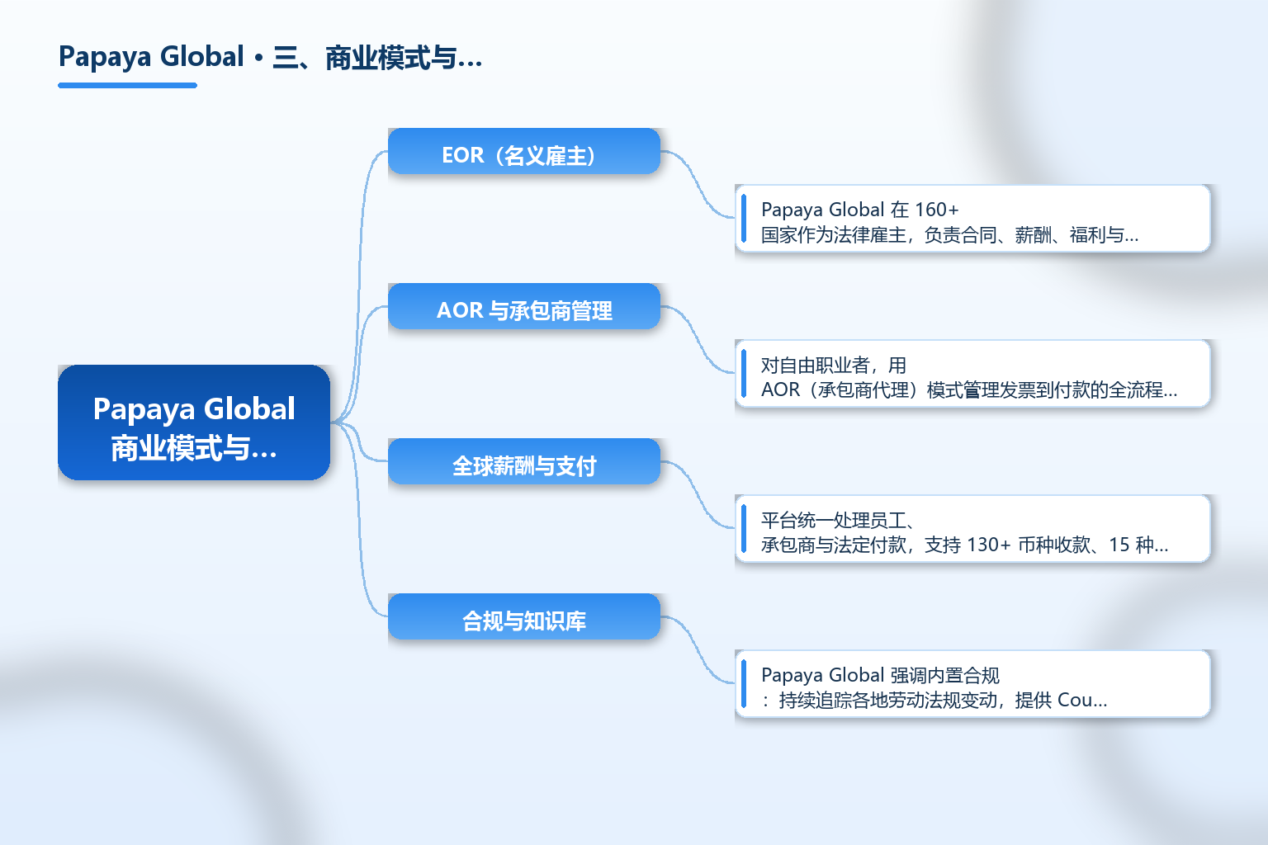Select the AOR 与承包商管理 node

click(524, 306)
